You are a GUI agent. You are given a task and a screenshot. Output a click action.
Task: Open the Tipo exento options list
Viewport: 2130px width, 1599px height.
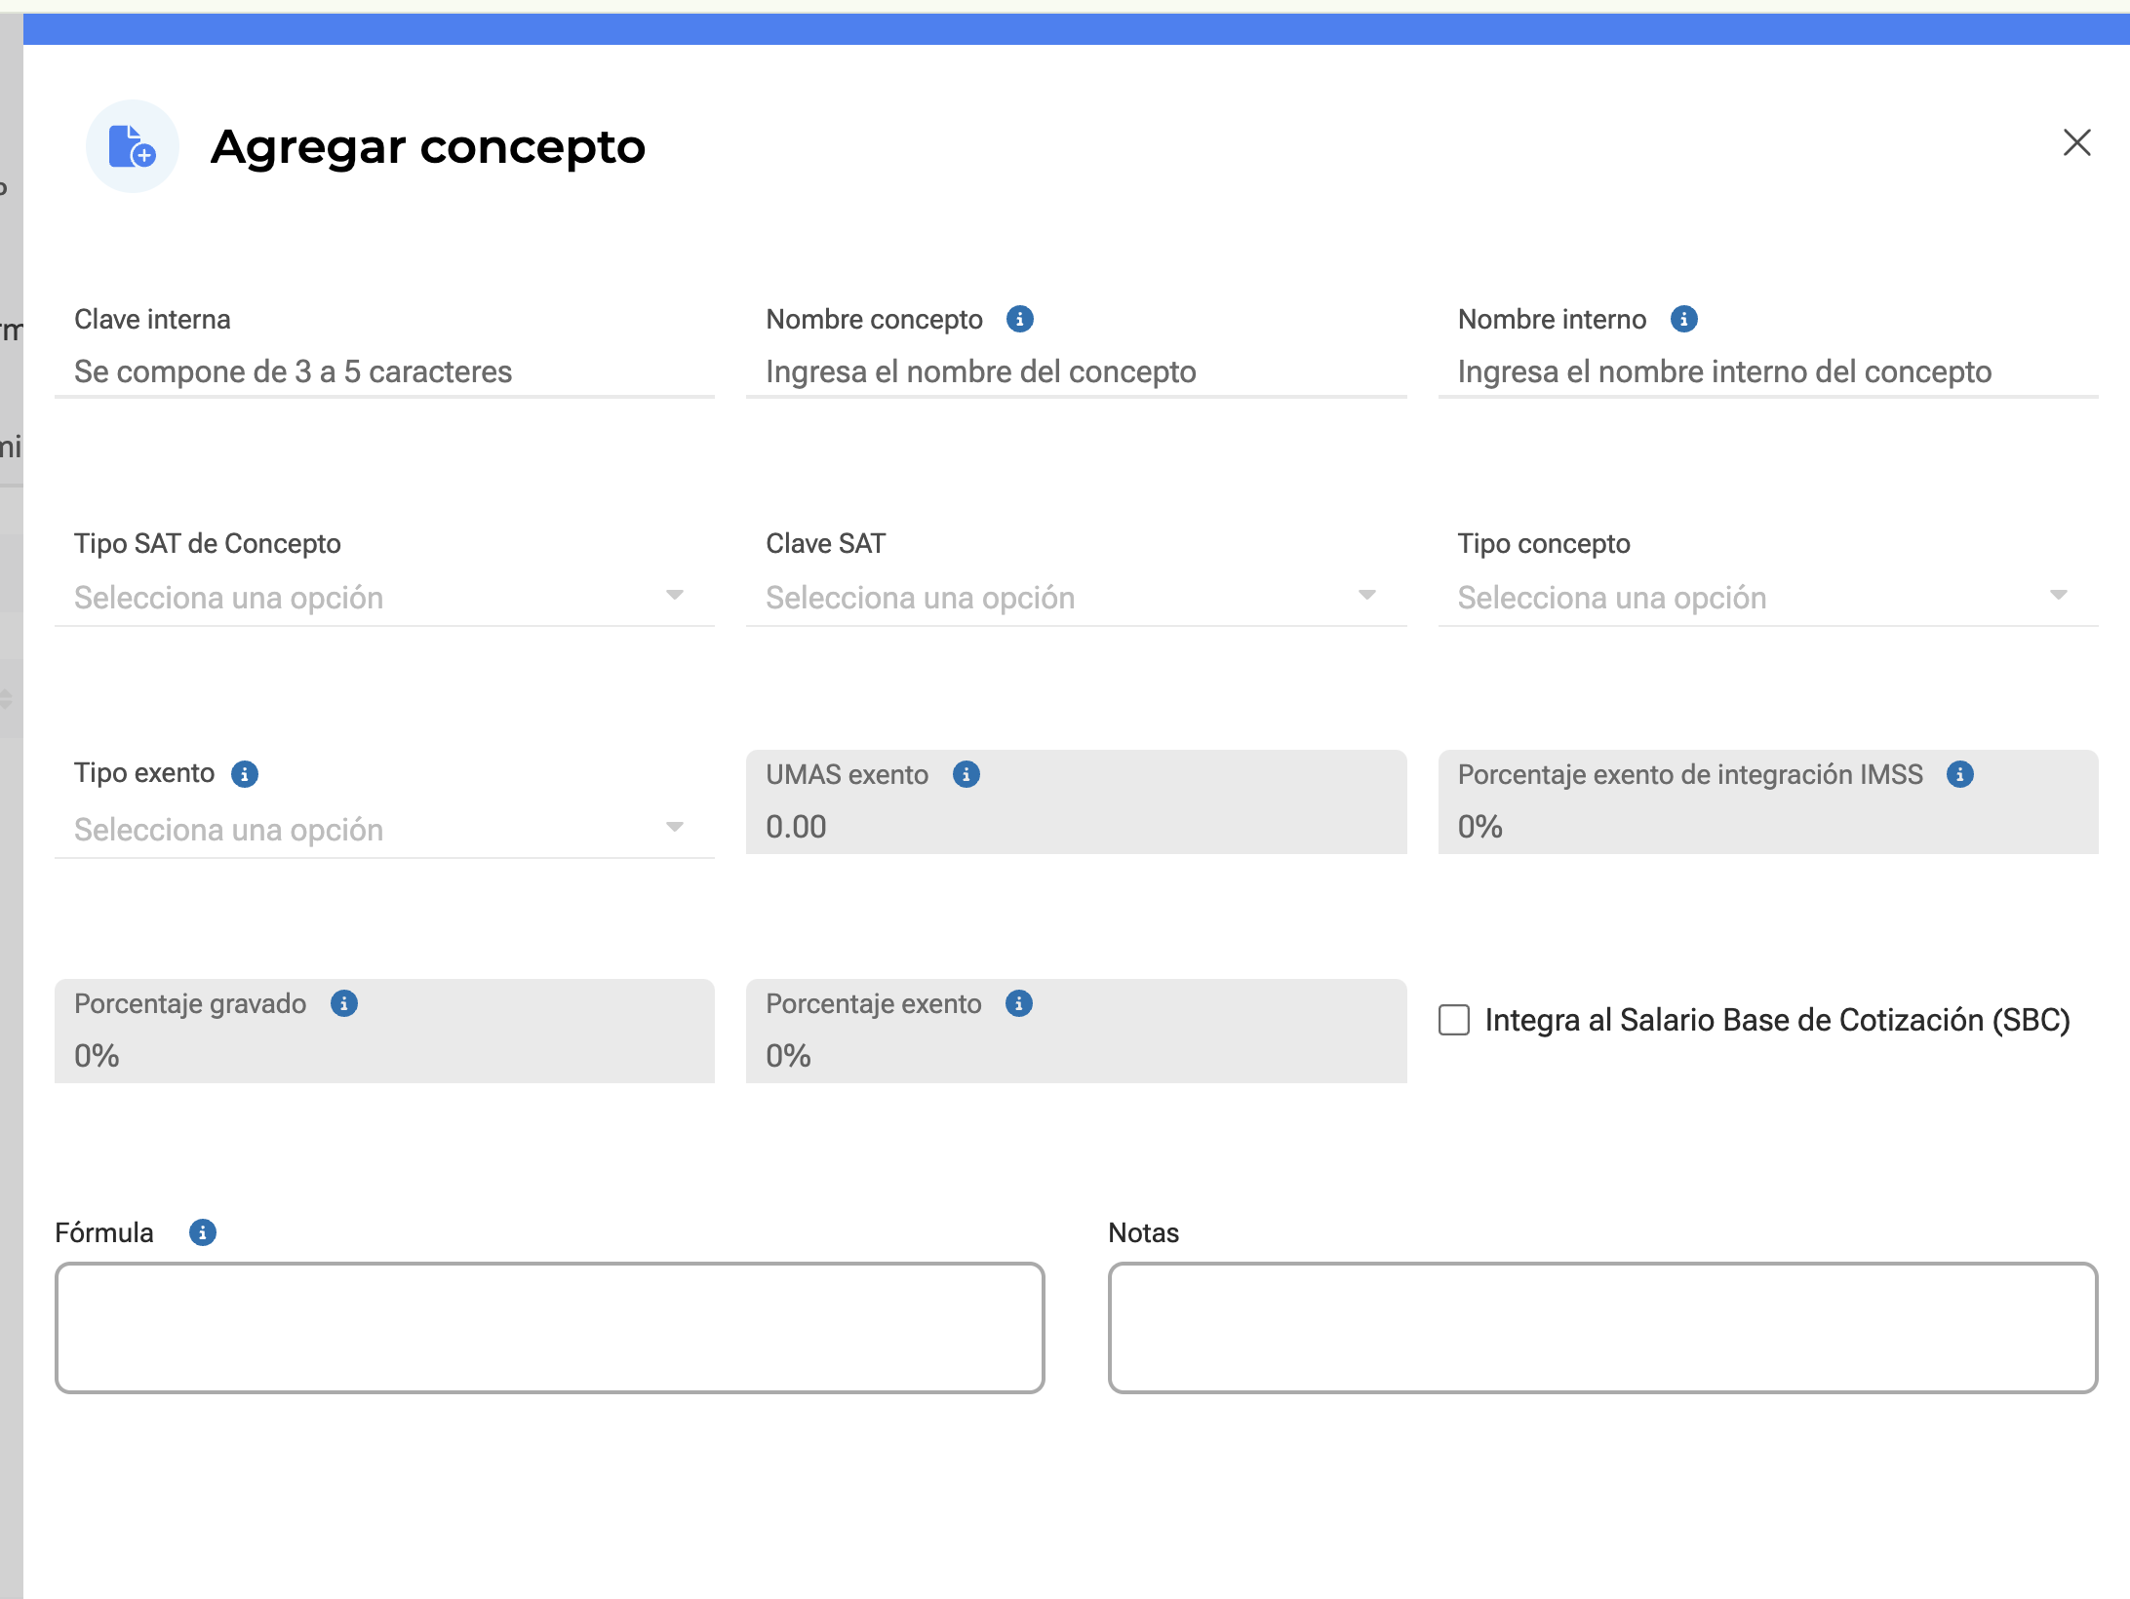(x=385, y=829)
